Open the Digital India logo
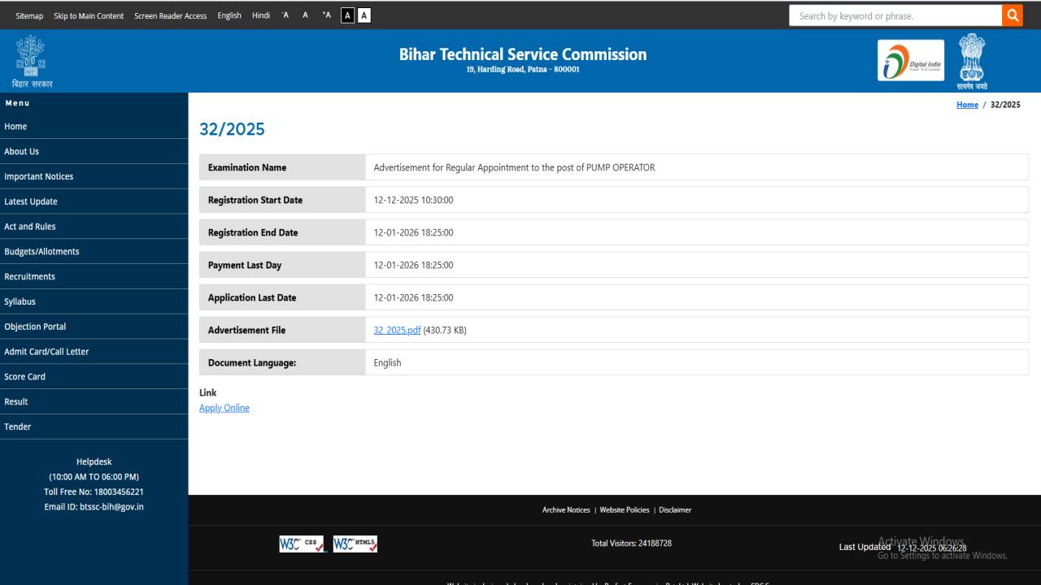 [910, 58]
